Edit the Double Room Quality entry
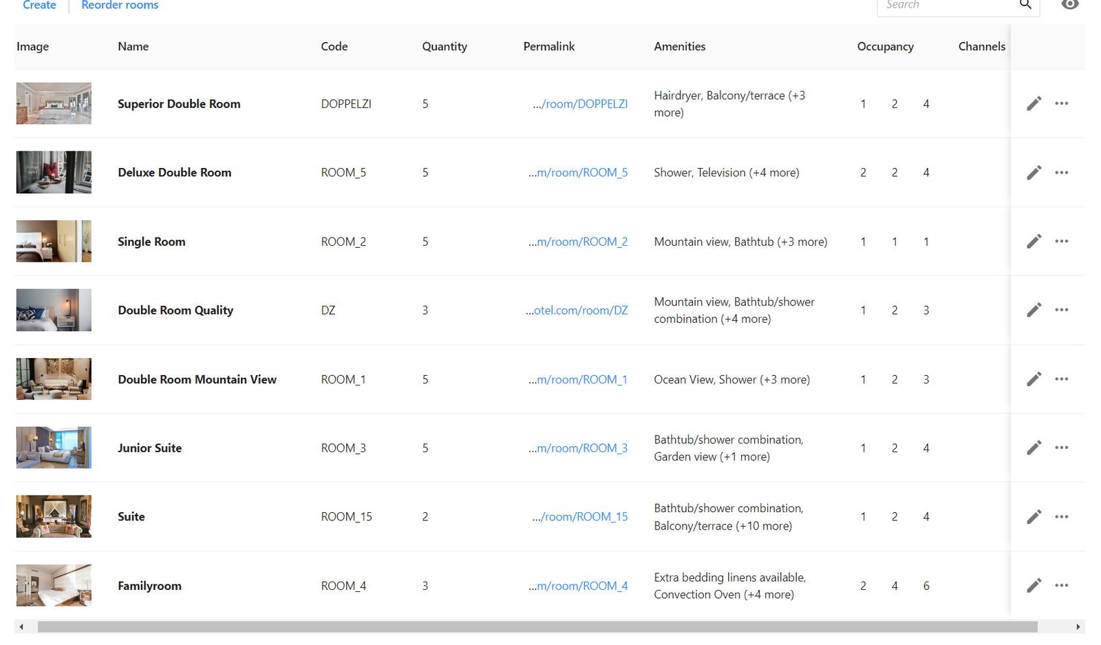Image resolution: width=1101 pixels, height=645 pixels. click(1034, 310)
